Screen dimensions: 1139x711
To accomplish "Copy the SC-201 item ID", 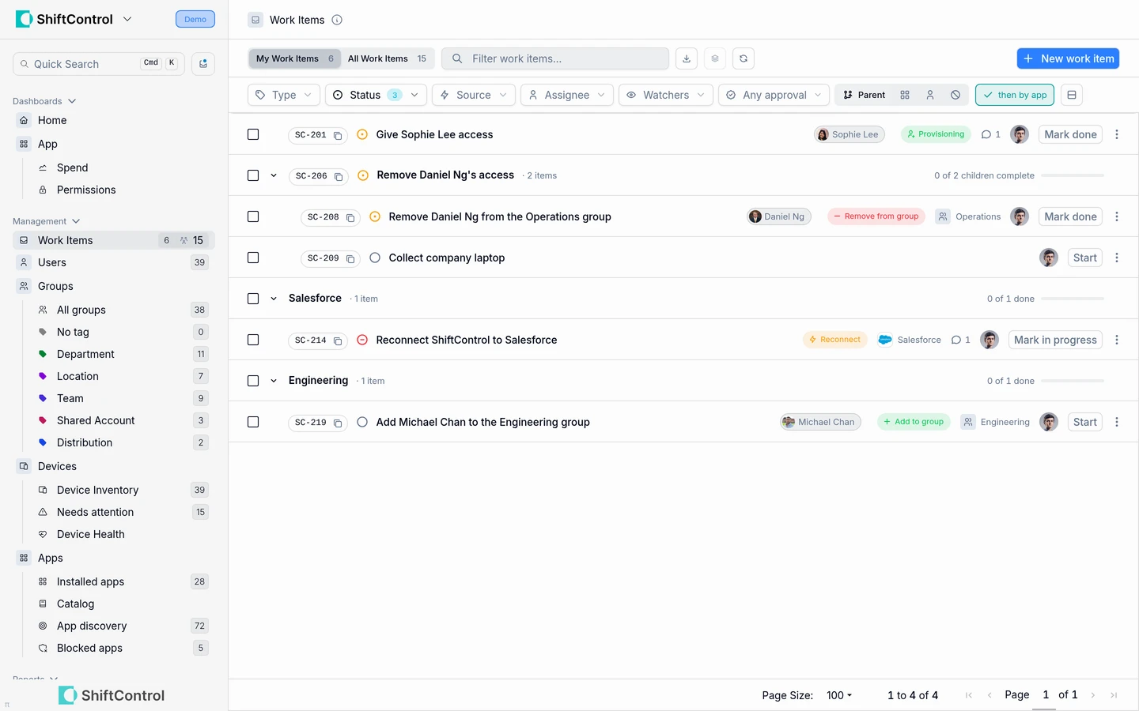I will pyautogui.click(x=338, y=135).
